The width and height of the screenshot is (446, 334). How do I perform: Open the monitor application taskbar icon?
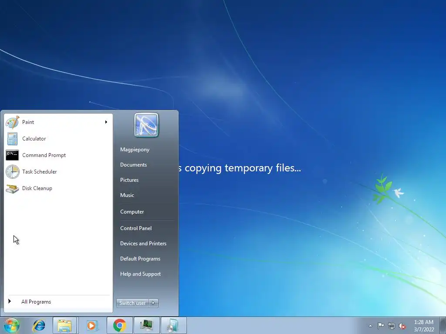[x=146, y=325]
